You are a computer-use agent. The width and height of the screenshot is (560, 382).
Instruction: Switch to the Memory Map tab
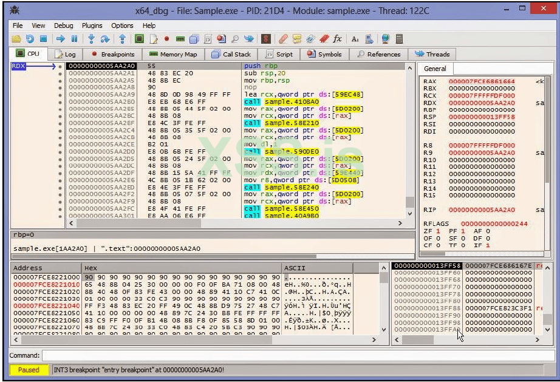[173, 54]
